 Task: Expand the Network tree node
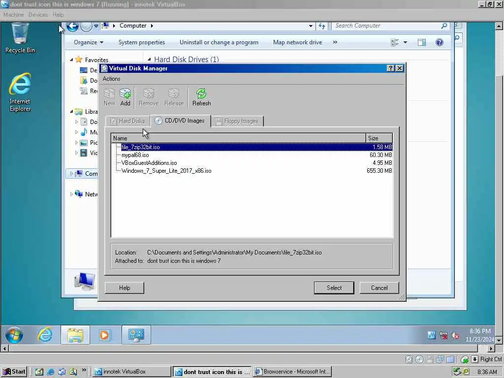pos(71,194)
